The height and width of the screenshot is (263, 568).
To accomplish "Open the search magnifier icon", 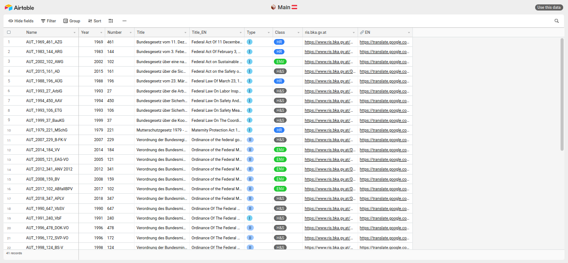I will [x=557, y=21].
